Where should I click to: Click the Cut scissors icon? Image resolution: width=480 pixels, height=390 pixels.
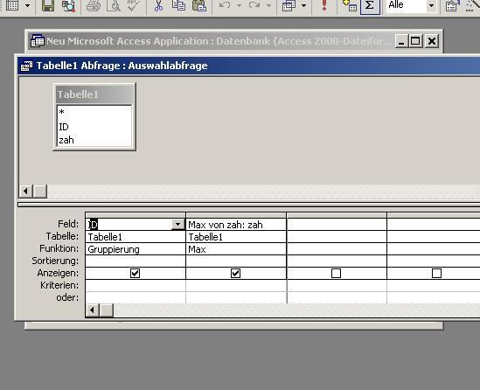[x=158, y=5]
